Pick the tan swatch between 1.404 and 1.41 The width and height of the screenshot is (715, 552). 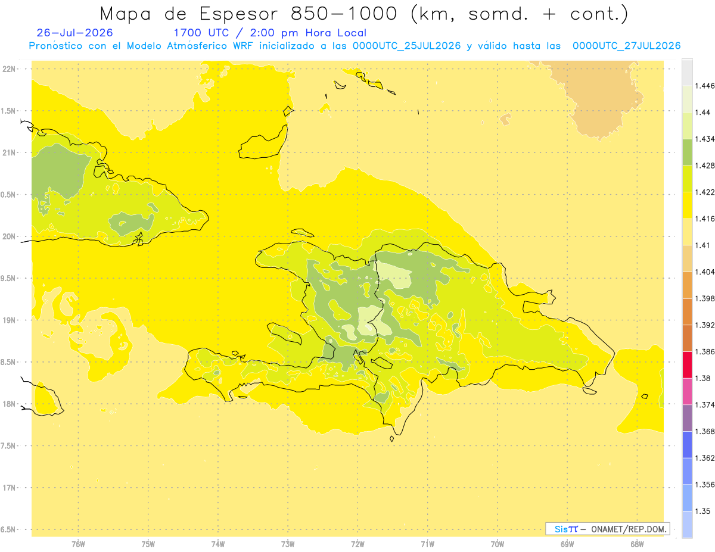point(687,258)
